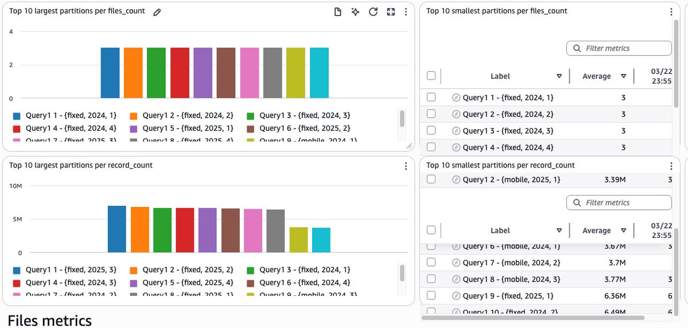
Task: Click the 3.39M average value cell
Action: pos(615,179)
